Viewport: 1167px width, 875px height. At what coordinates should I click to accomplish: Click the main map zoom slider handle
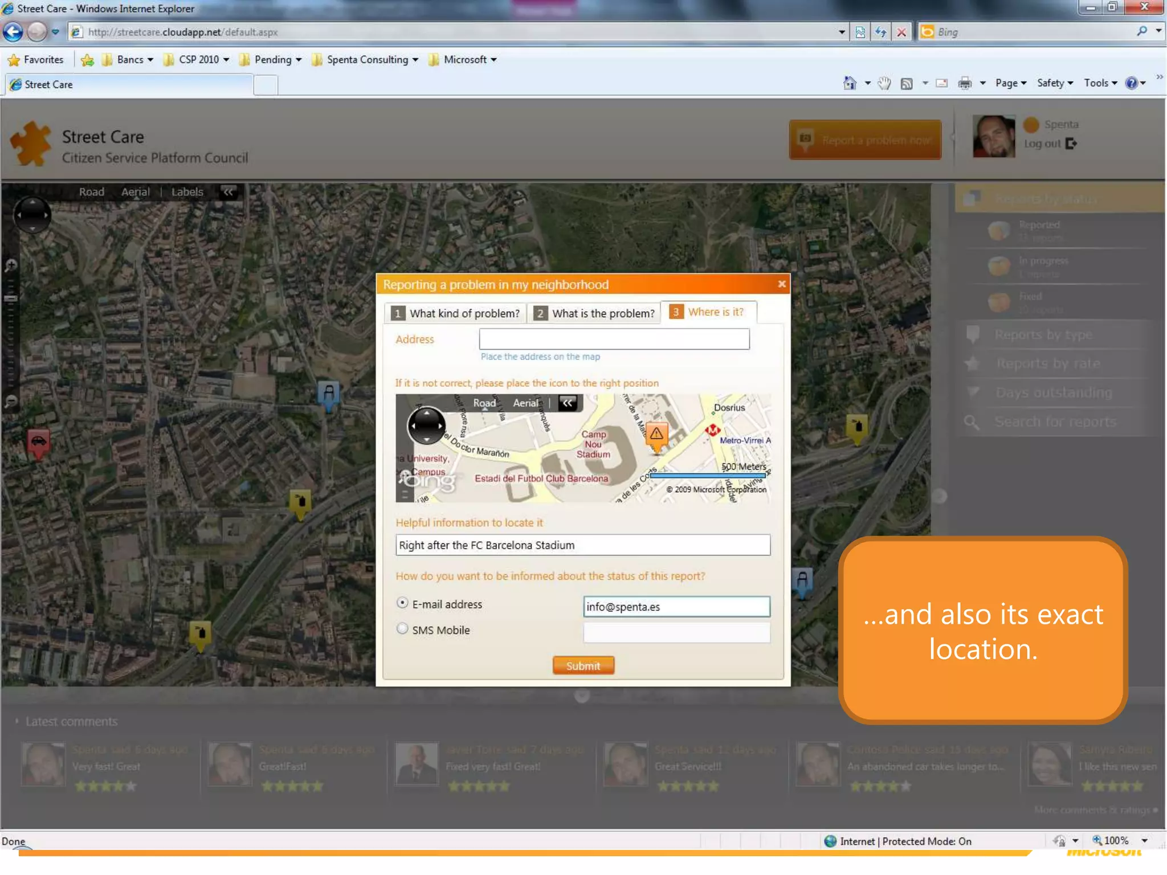(11, 298)
